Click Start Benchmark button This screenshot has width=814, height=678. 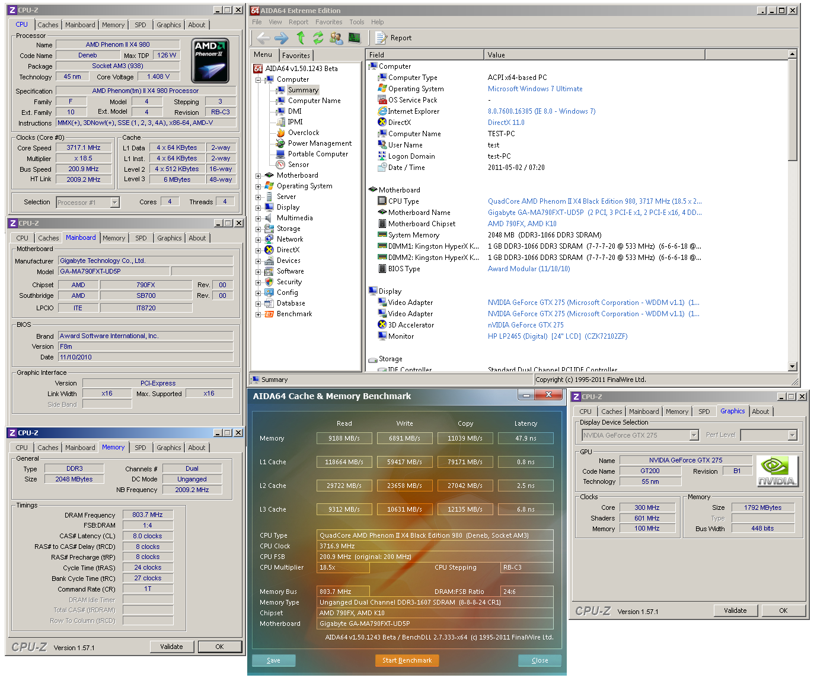[x=407, y=660]
